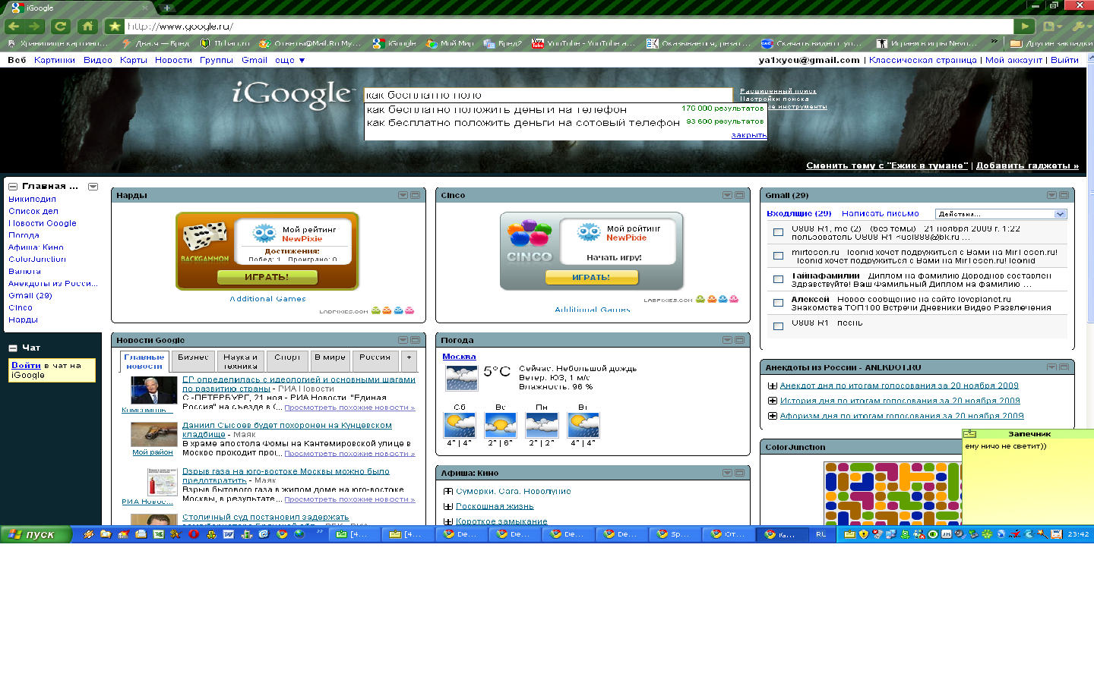Viewport: 1094px width, 683px height.
Task: Expand the Сумерки. Сага. Новолуние movie entry
Action: pos(448,491)
